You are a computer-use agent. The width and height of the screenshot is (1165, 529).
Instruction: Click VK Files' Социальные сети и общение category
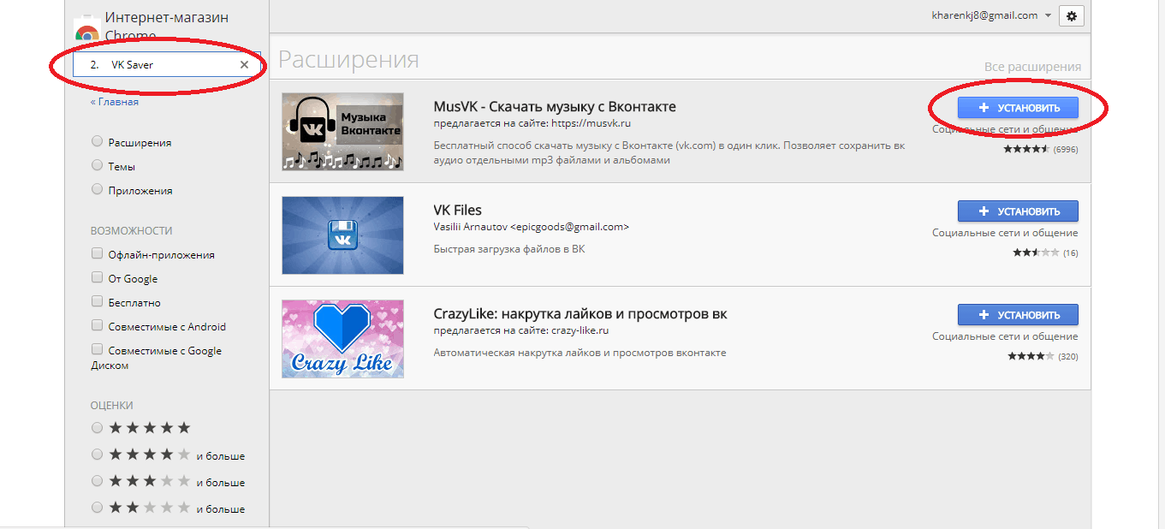[1005, 233]
